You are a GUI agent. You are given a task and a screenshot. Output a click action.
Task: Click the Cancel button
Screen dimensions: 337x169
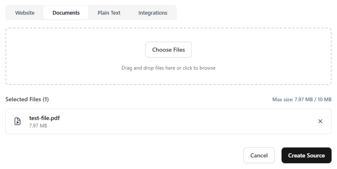pos(259,156)
